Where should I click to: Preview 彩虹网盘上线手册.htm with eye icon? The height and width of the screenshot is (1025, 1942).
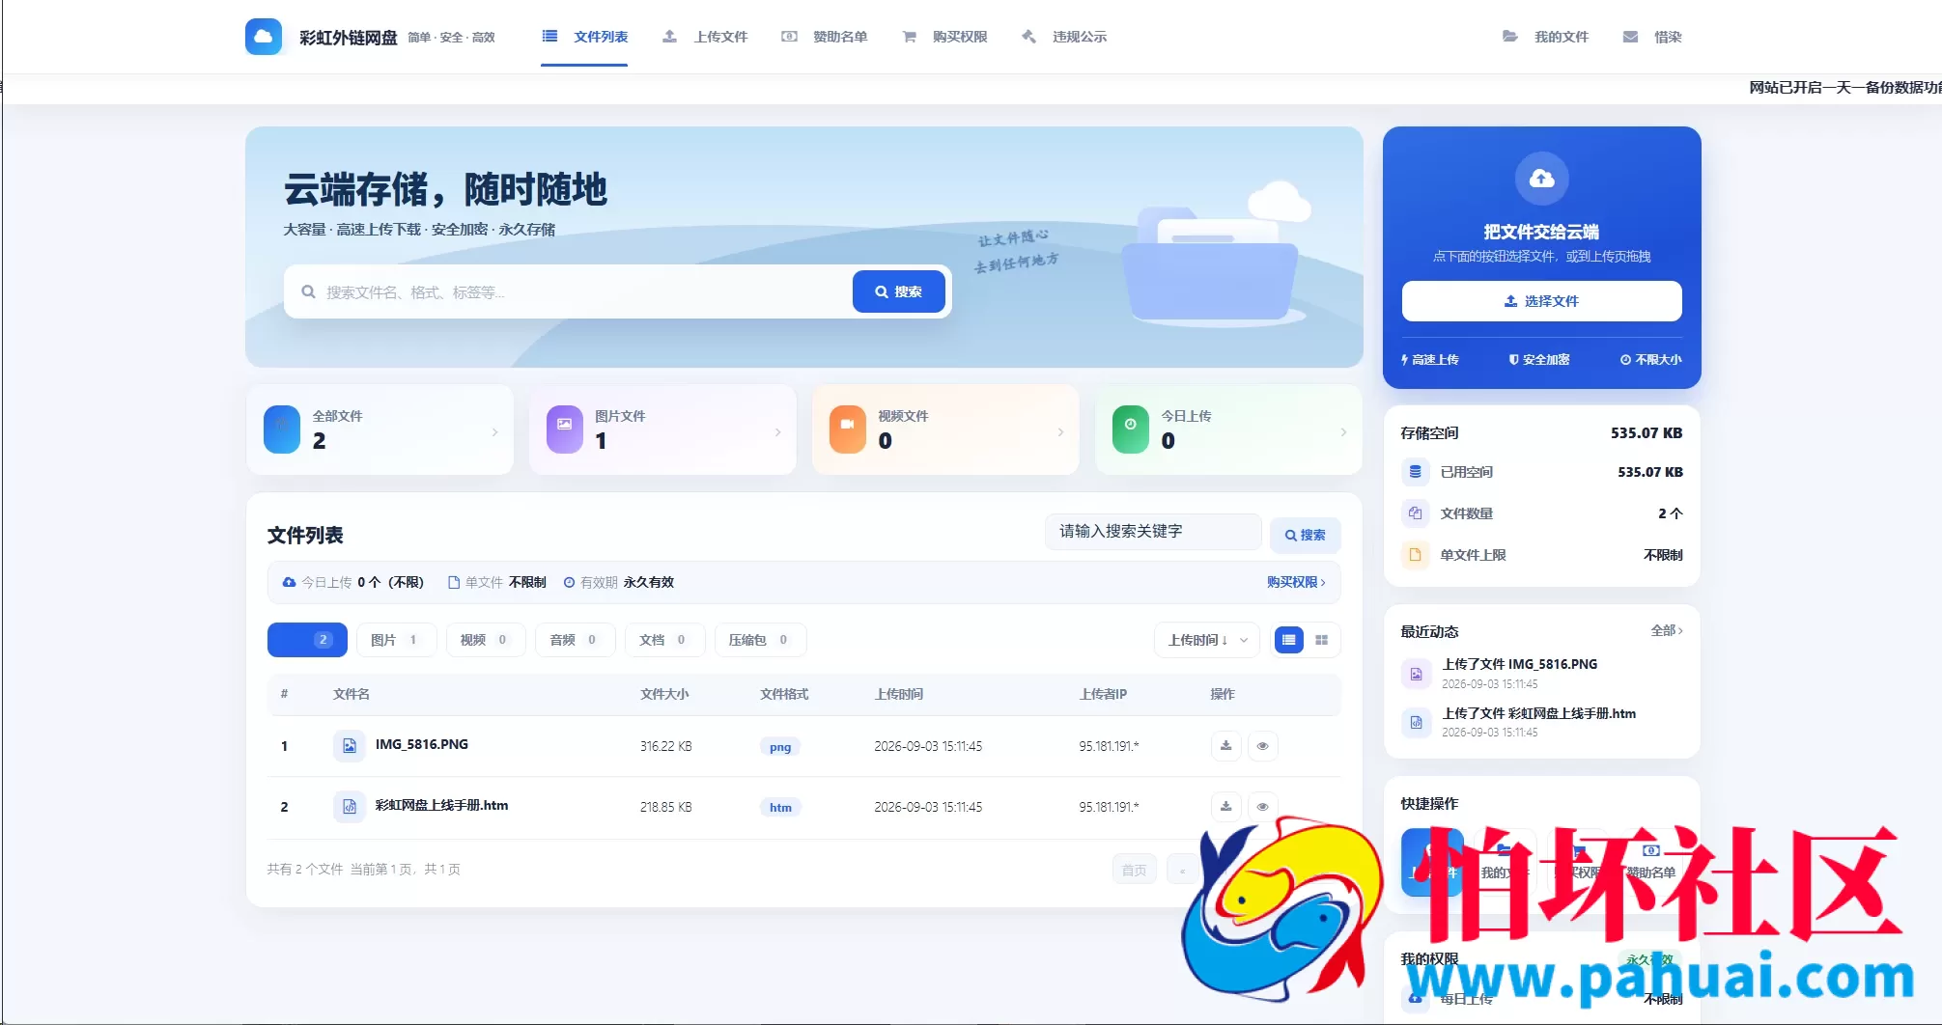1262,807
